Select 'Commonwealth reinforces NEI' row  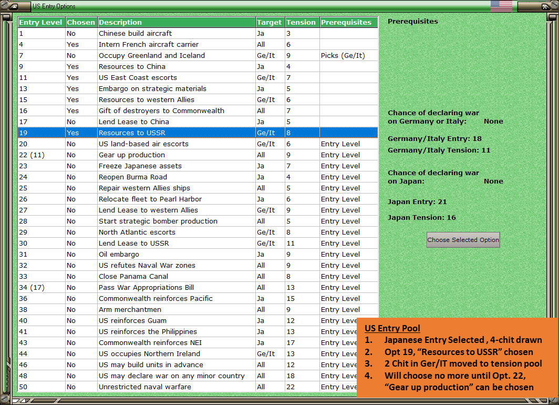click(x=188, y=343)
